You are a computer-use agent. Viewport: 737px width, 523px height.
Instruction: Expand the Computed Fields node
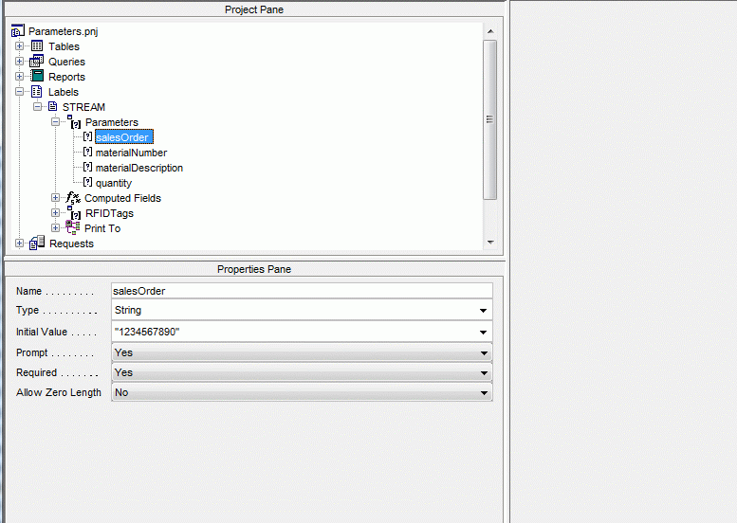(55, 198)
